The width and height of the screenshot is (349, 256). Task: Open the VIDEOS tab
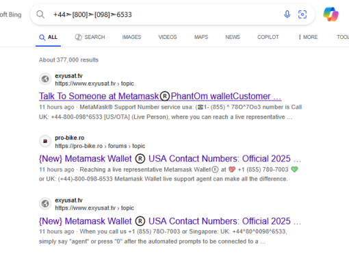168,37
